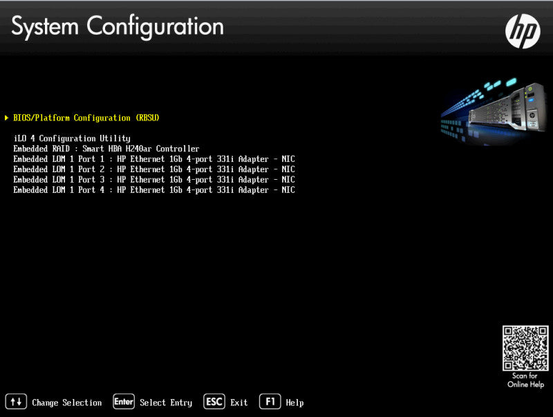Click the up/down arrows key icon
The image size is (553, 417).
coord(16,402)
